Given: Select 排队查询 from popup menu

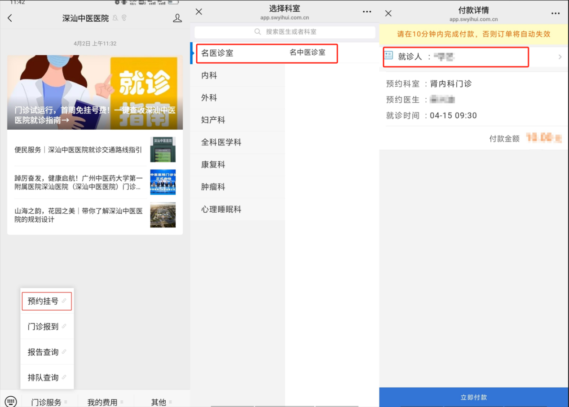Looking at the screenshot, I should [x=47, y=377].
